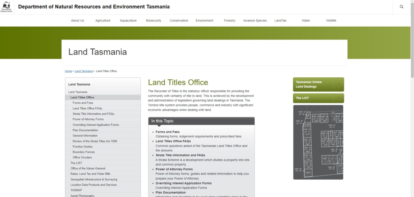Click Tasmanian Online Land Dealings button
The image size is (414, 197).
(x=319, y=85)
